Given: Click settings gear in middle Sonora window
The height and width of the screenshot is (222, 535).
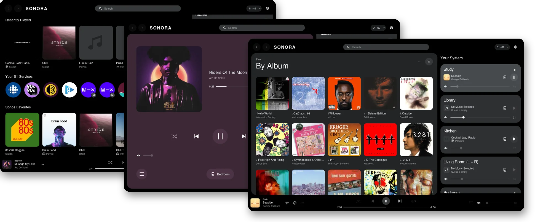Looking at the screenshot, I should click(x=391, y=28).
